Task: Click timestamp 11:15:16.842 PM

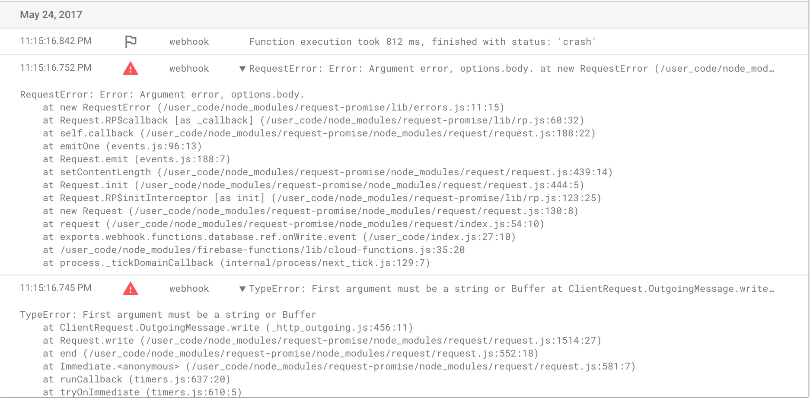Action: tap(56, 41)
